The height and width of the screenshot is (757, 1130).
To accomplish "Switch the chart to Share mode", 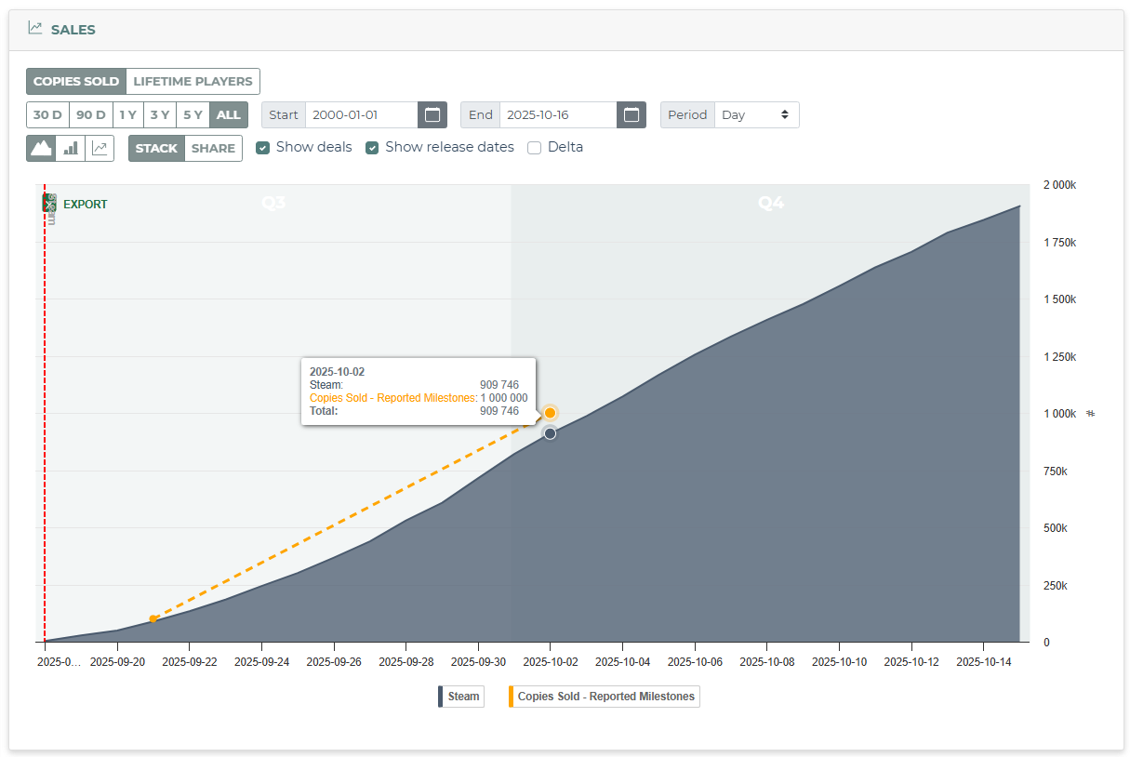I will tap(213, 149).
